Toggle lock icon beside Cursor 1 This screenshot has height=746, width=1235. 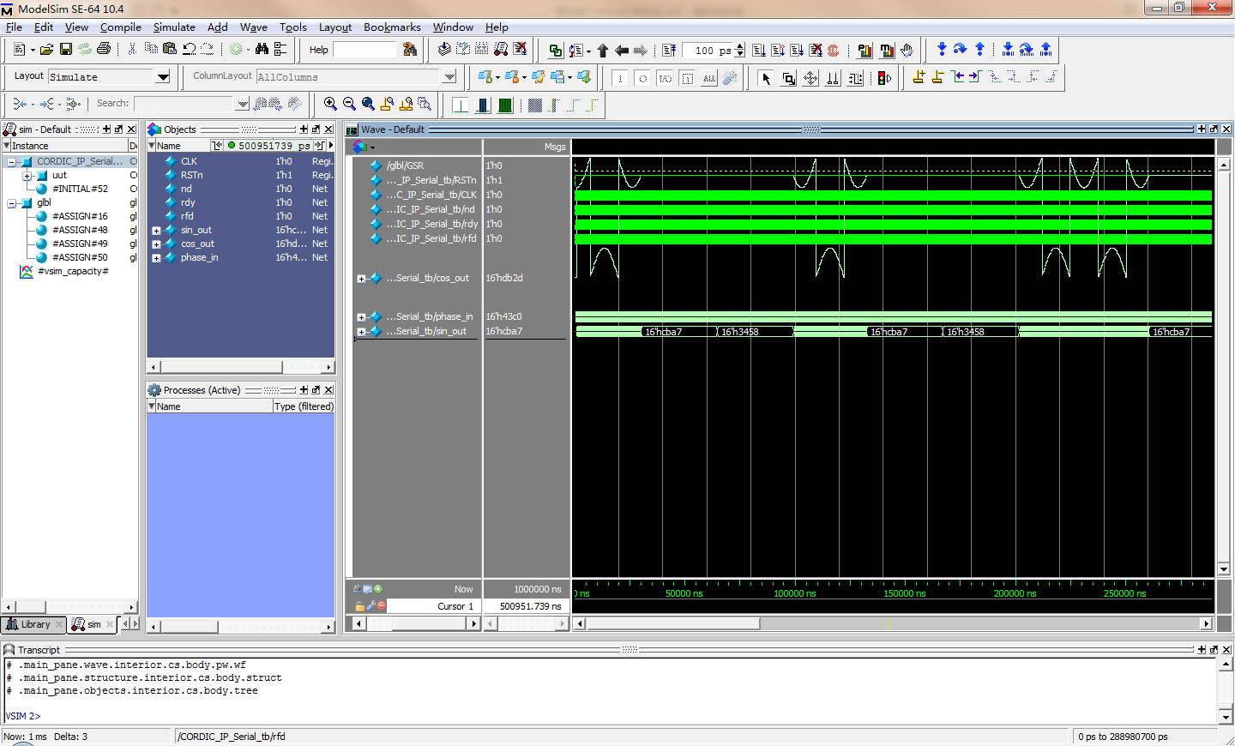[x=359, y=606]
